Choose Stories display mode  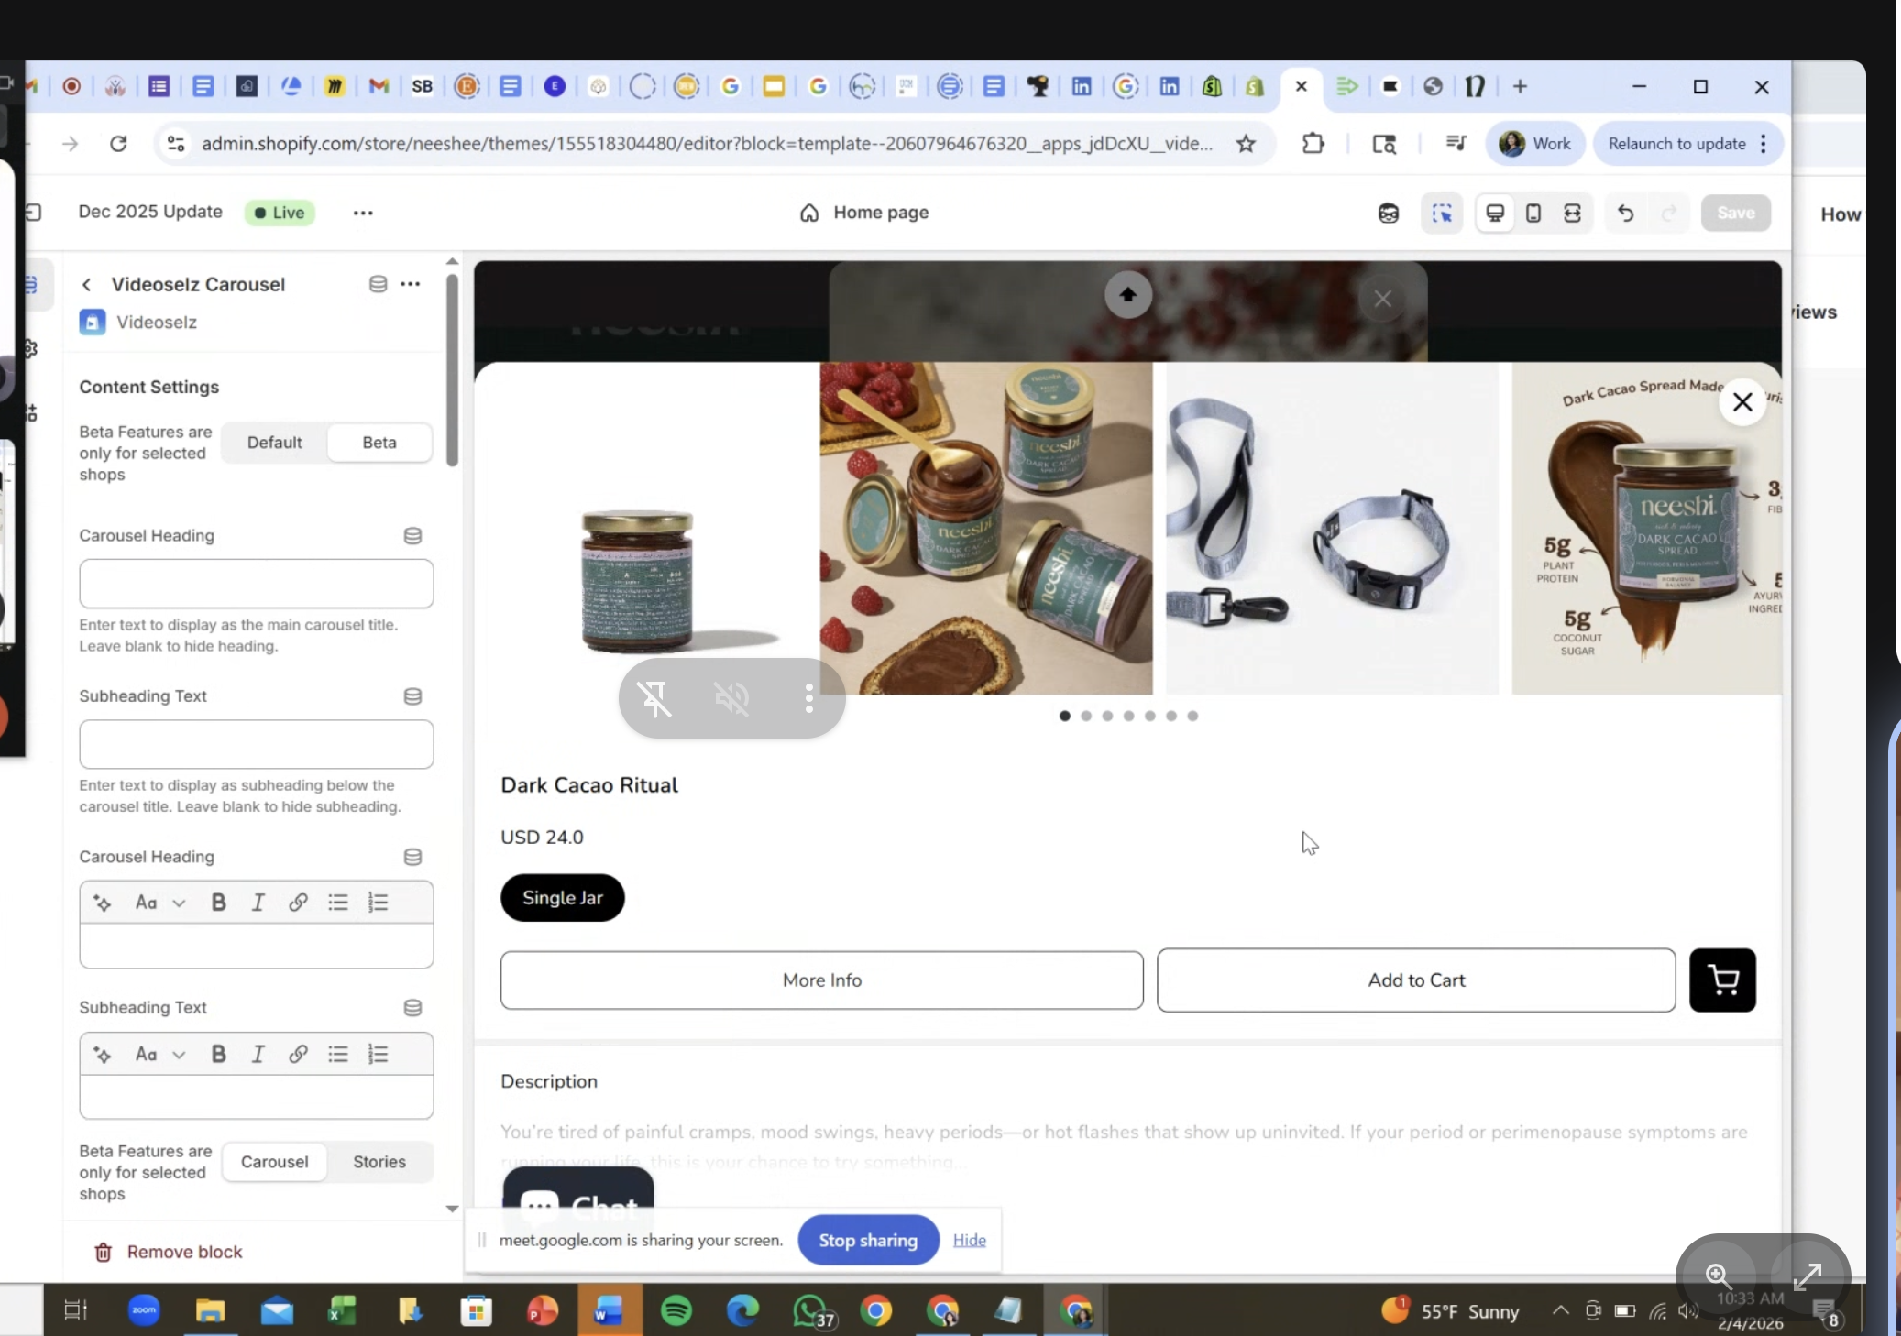[379, 1162]
